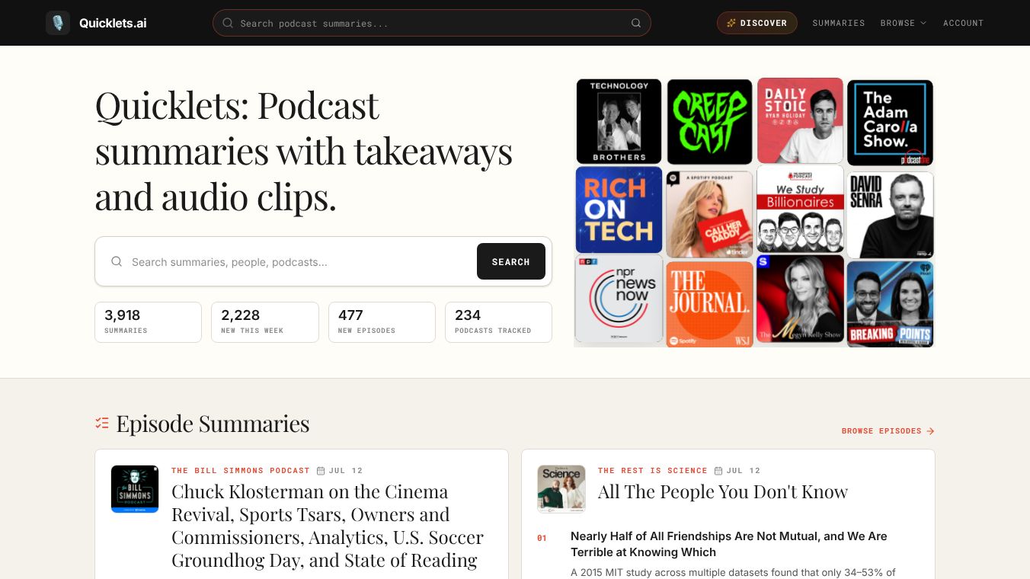1030x579 pixels.
Task: Open The Adam Carolla Show tile
Action: click(x=890, y=123)
